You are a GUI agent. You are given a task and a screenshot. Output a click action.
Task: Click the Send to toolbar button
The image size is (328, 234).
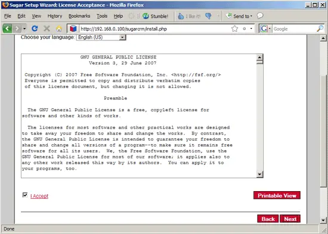coord(239,16)
